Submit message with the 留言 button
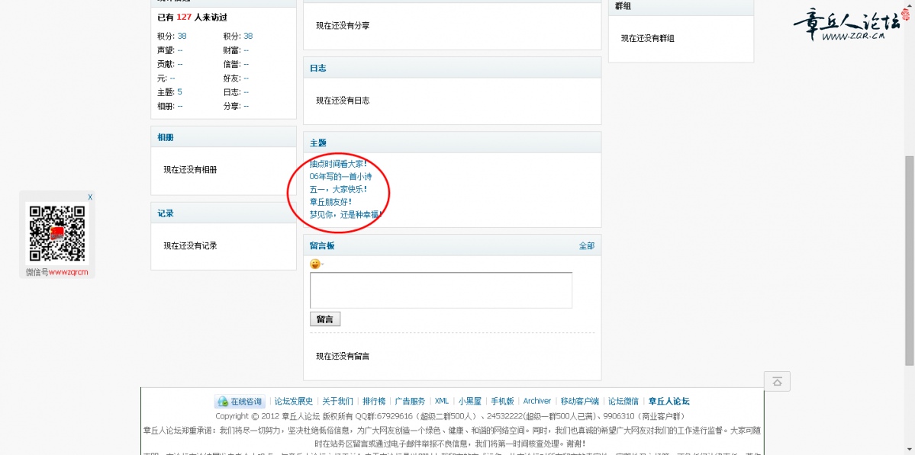915x455 pixels. tap(325, 319)
